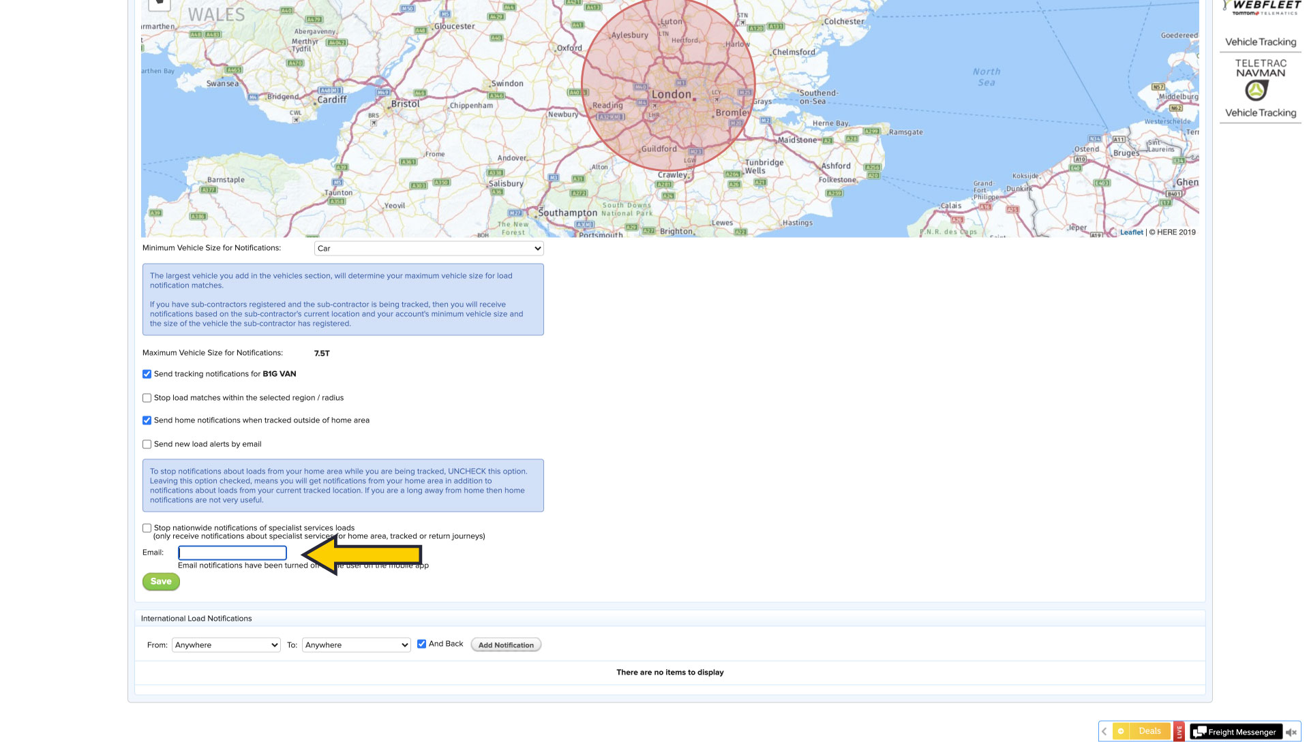Screen dimensions: 1309x742
Task: Open Freight Messenger chat
Action: point(1235,732)
